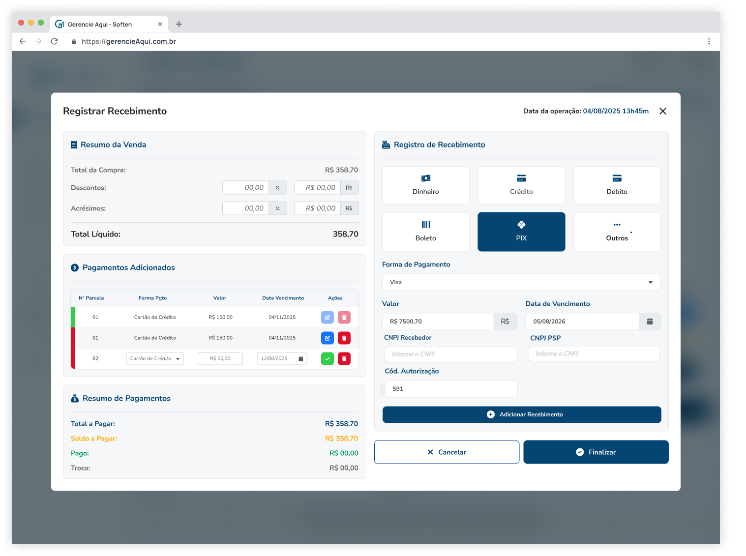Toggle Acrésimos R$ unit button
Image resolution: width=746 pixels, height=556 pixels.
pos(349,208)
